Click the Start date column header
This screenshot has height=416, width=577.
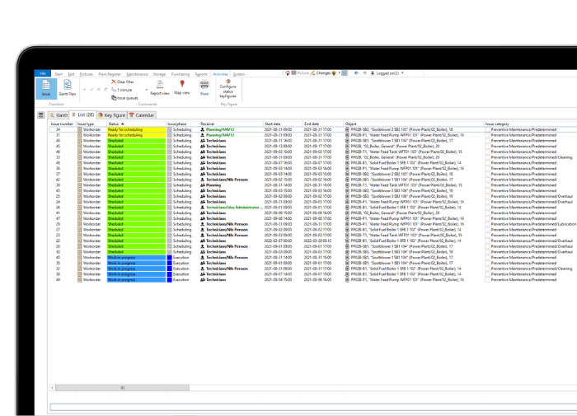click(283, 124)
